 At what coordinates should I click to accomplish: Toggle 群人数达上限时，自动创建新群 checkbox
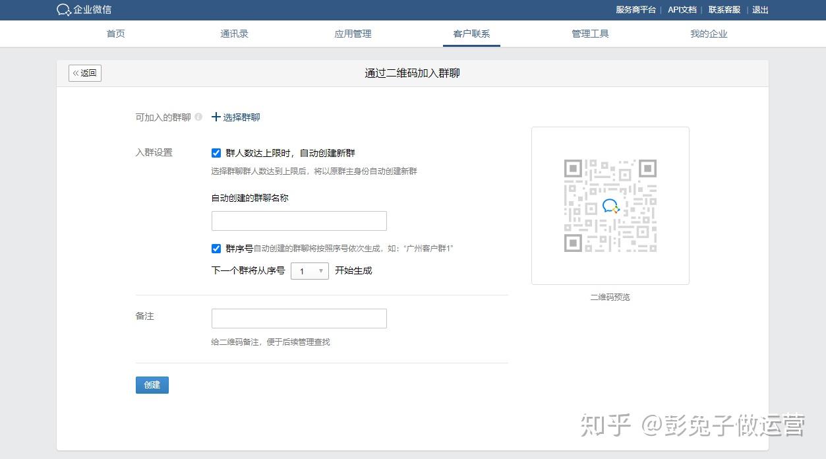coord(216,153)
